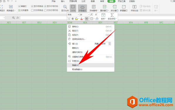Image resolution: width=175 pixels, height=110 pixels.
Task: Click the full screen display icon
Action: click(1, 7)
